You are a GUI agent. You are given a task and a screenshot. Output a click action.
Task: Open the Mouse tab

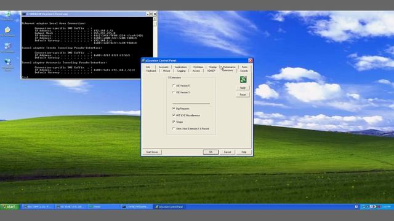167,71
